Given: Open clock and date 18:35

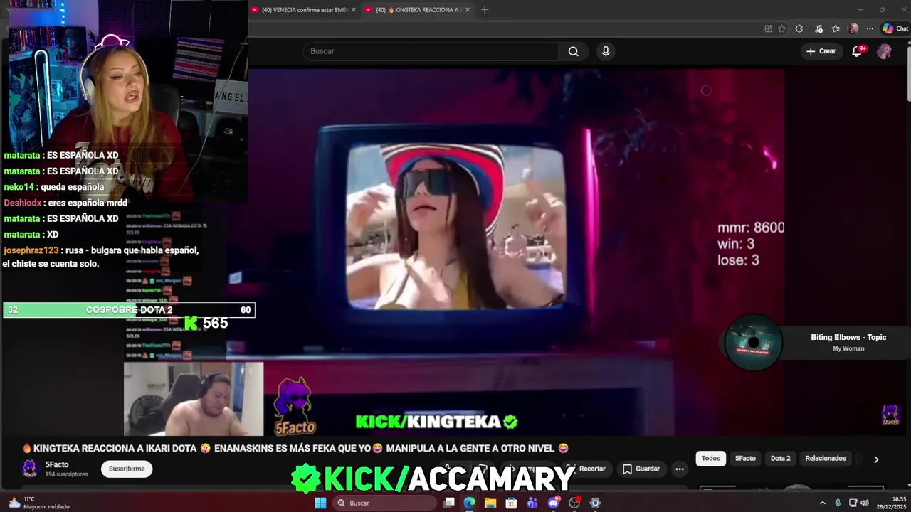Looking at the screenshot, I should [890, 503].
